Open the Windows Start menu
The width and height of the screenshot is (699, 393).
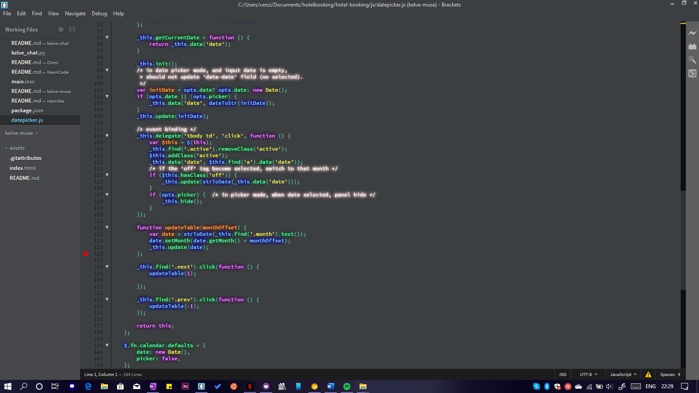(8, 386)
